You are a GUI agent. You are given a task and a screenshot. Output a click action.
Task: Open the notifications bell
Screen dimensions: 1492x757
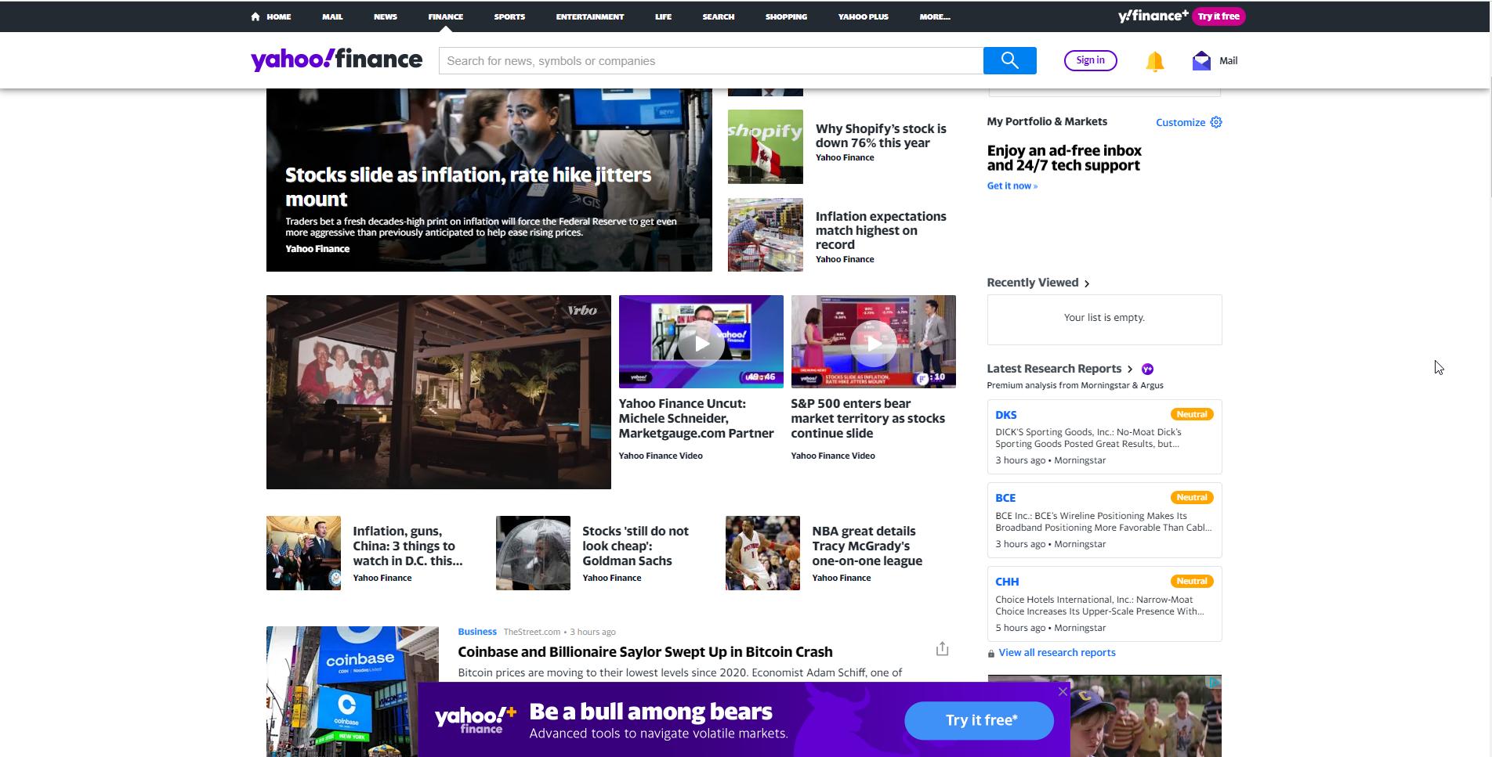(1154, 61)
